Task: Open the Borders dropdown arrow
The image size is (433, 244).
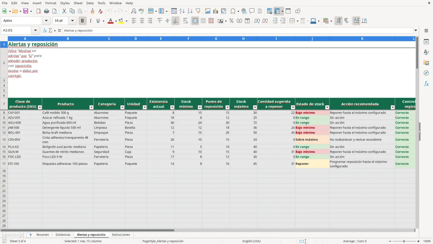Action: [297, 21]
